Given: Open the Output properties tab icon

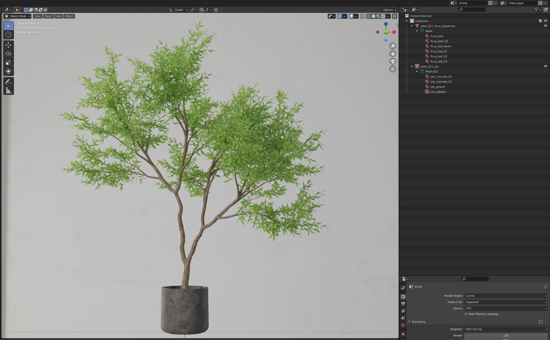Looking at the screenshot, I should point(403,304).
